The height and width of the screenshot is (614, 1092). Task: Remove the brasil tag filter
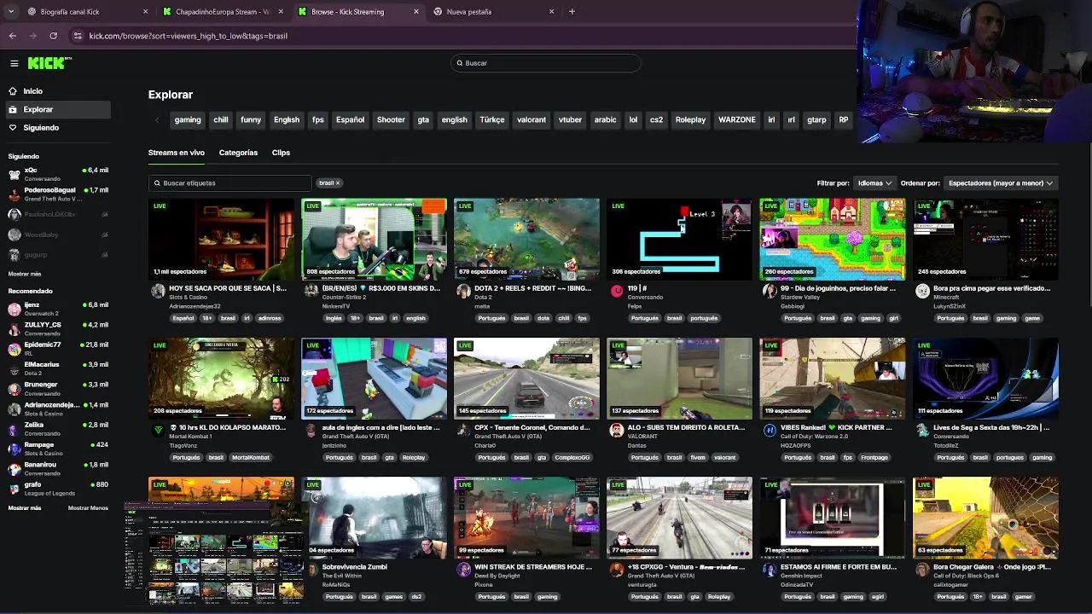(x=338, y=183)
